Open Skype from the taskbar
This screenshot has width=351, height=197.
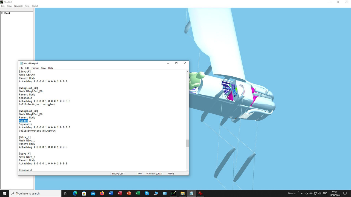(x=147, y=193)
